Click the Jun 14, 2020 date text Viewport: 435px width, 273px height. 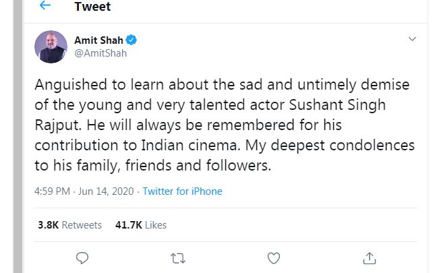(x=107, y=191)
